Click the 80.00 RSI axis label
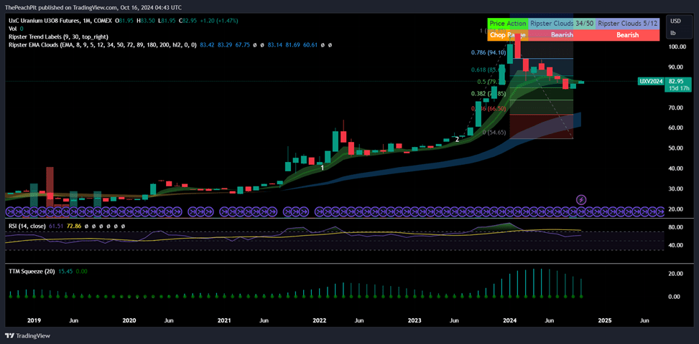This screenshot has height=344, width=699. pos(677,227)
